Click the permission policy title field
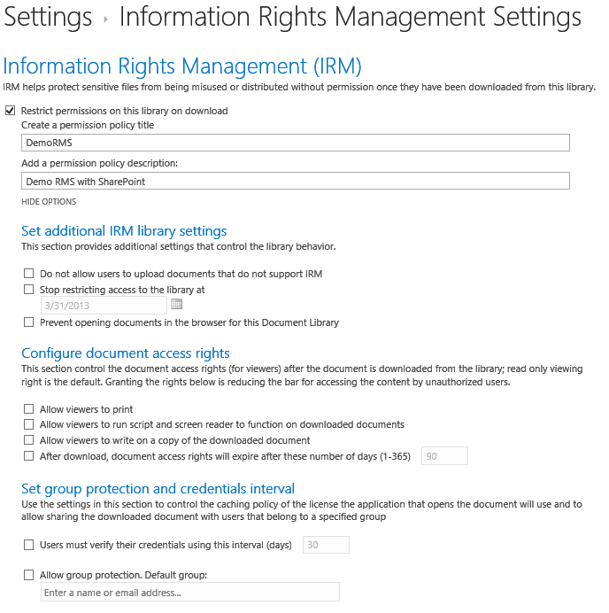Image resolution: width=609 pixels, height=613 pixels. point(295,143)
